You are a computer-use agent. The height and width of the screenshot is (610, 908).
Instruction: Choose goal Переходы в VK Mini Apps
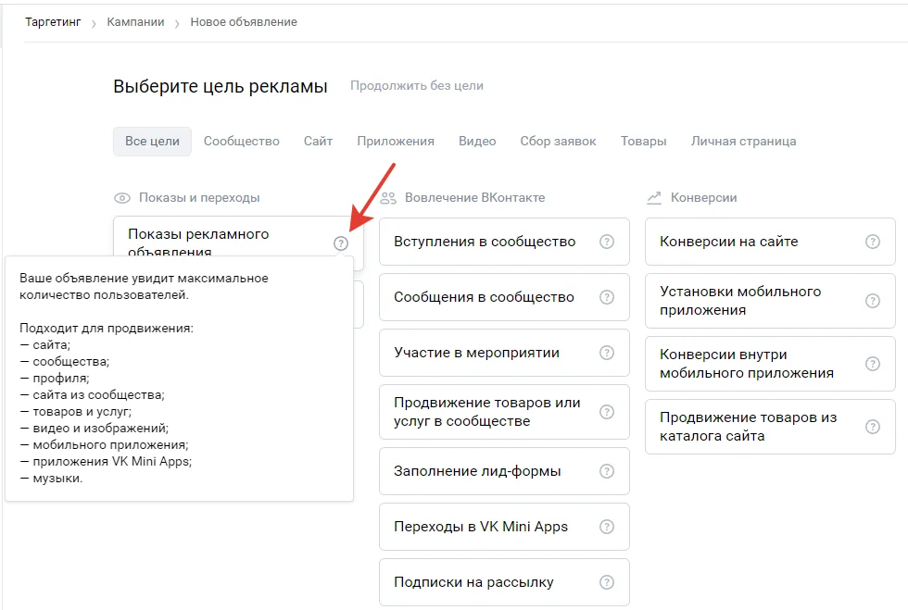[x=504, y=527]
